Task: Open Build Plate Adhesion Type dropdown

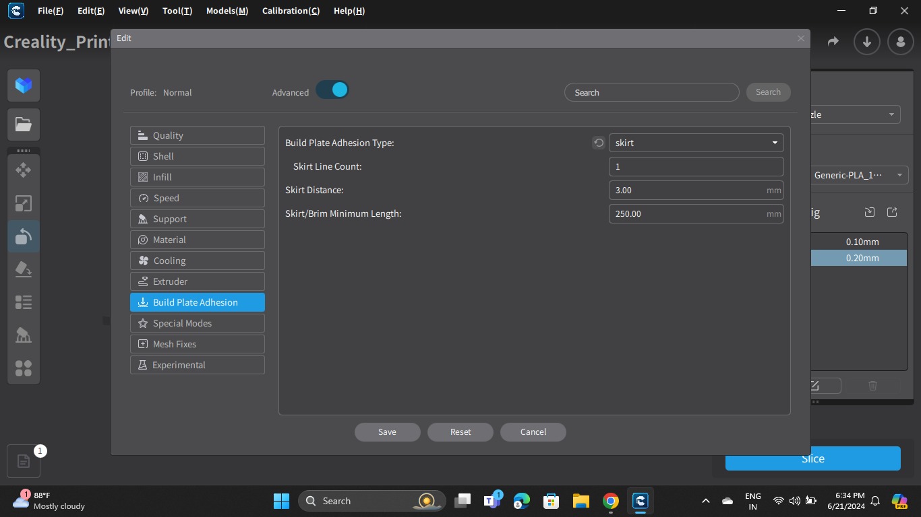Action: [x=696, y=143]
